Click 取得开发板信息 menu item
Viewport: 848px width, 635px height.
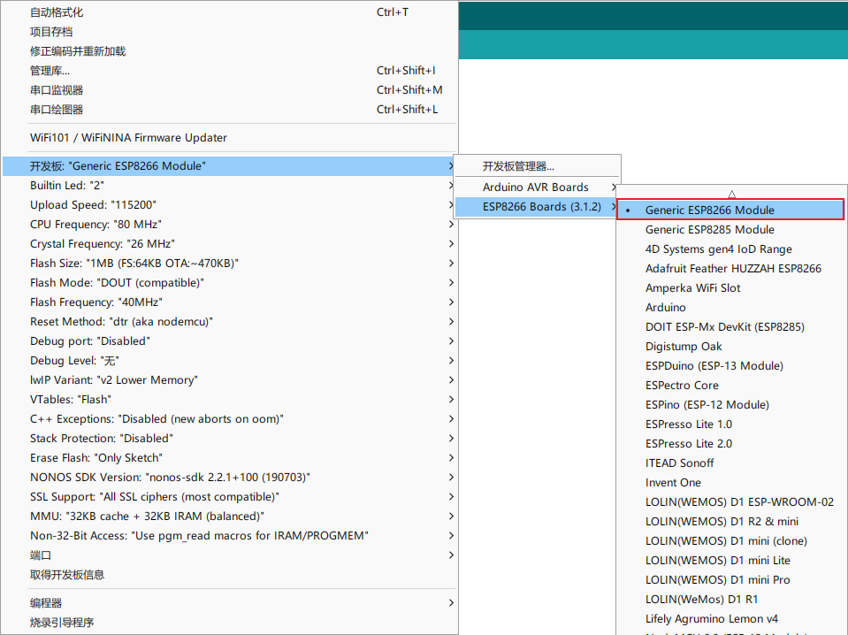(230, 575)
